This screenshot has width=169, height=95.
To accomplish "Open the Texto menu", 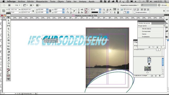I will point(53,1).
